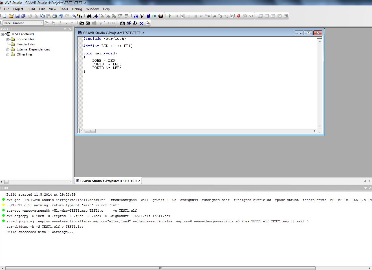The width and height of the screenshot is (372, 270).
Task: Click the AVR programmer chip icon
Action: 88,23
